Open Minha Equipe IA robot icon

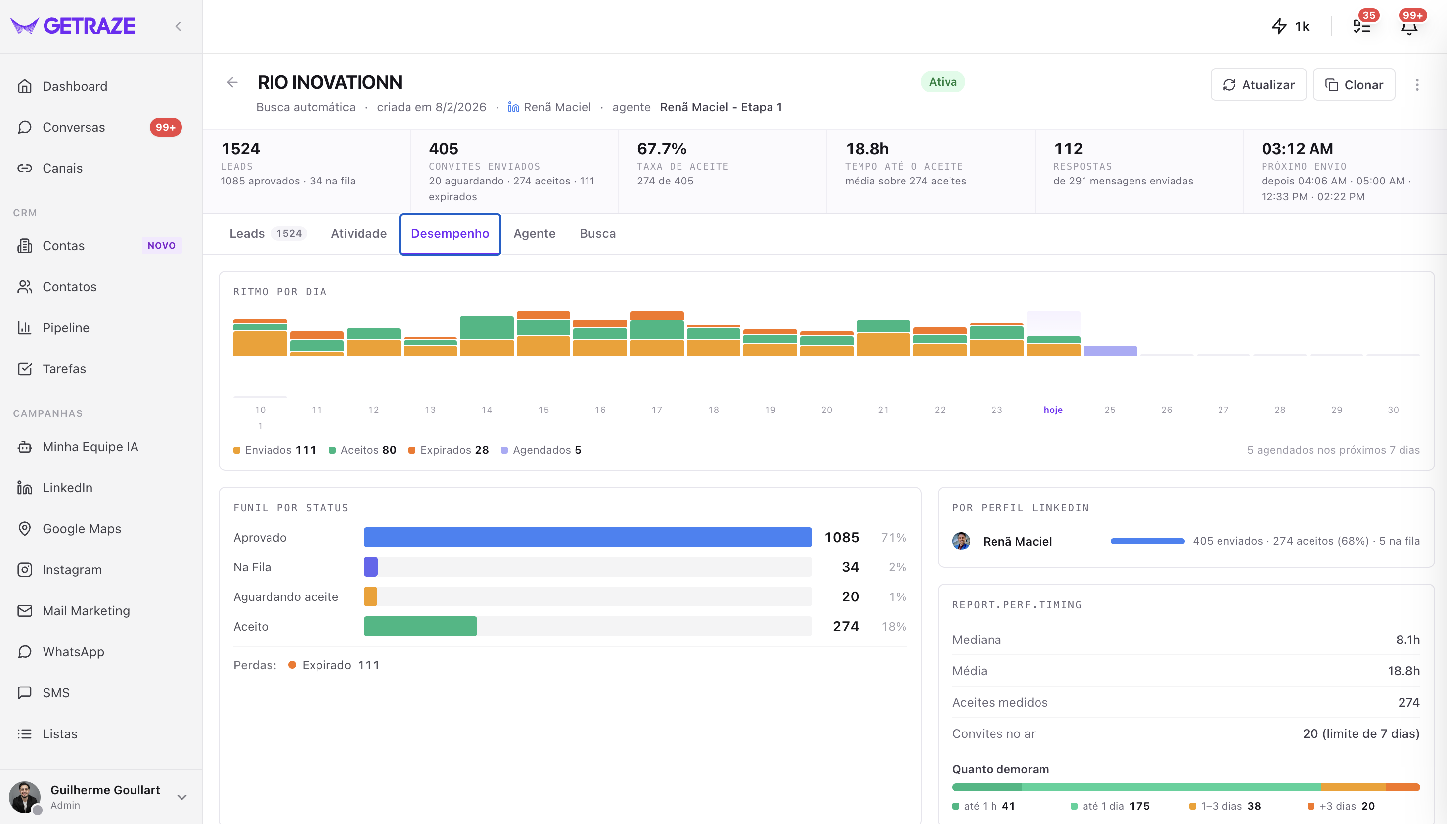click(x=24, y=447)
